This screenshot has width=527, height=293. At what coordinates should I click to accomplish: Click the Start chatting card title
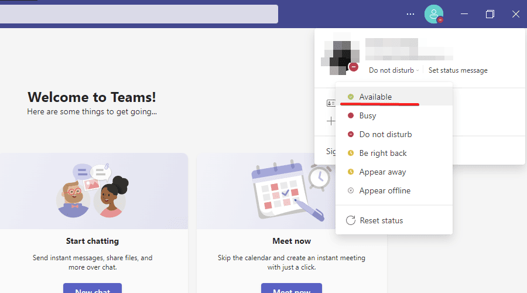pyautogui.click(x=93, y=241)
